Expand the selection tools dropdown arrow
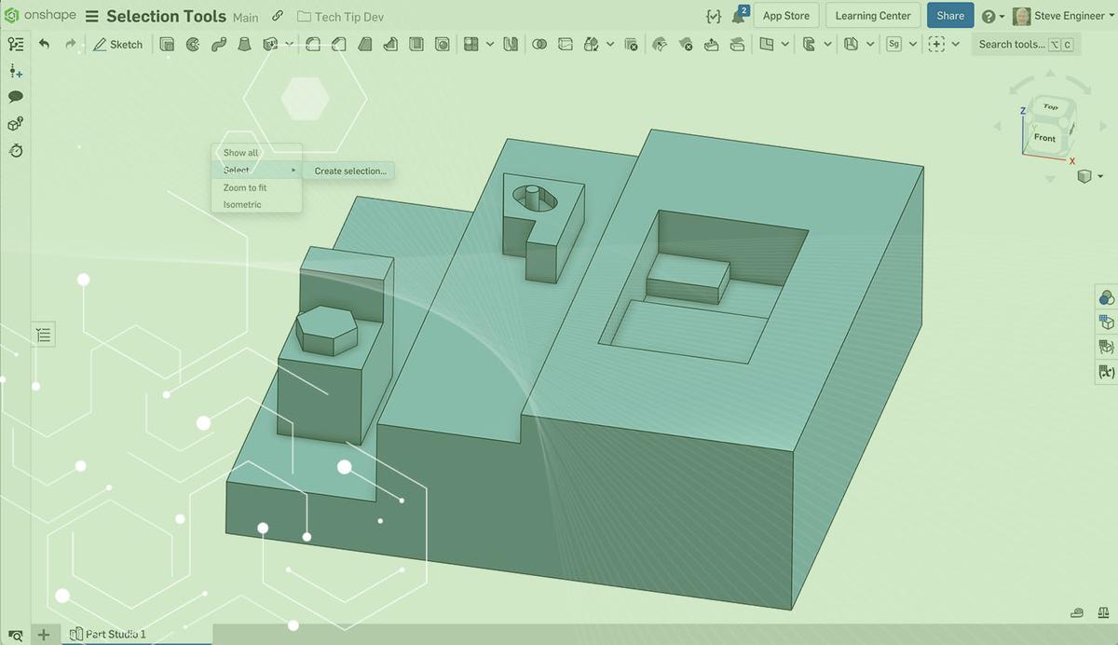The height and width of the screenshot is (645, 1118). pyautogui.click(x=957, y=44)
